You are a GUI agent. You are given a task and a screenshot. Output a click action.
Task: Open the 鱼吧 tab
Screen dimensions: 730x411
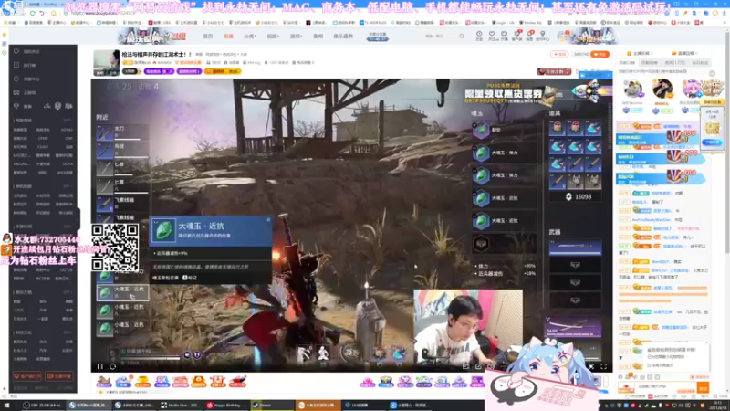coord(318,36)
